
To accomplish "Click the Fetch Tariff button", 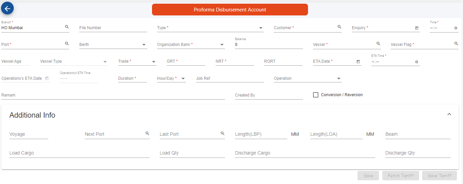I will coord(401,176).
